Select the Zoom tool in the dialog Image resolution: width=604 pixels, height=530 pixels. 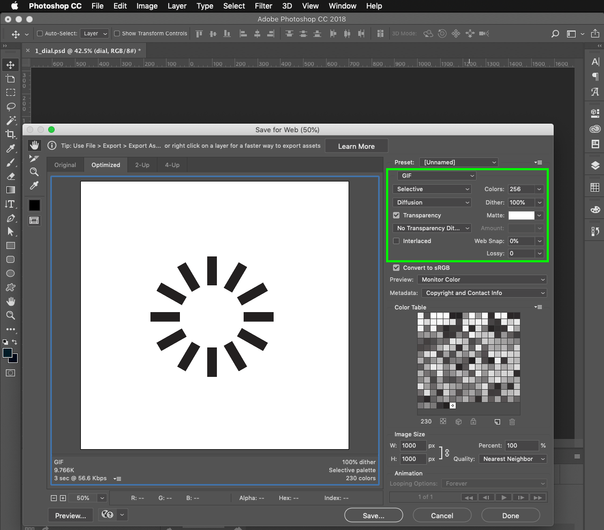tap(34, 172)
